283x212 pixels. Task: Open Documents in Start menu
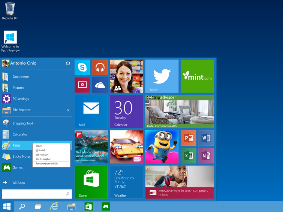(x=37, y=77)
